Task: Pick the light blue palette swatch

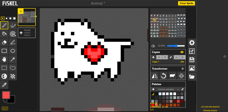Action: [160, 94]
